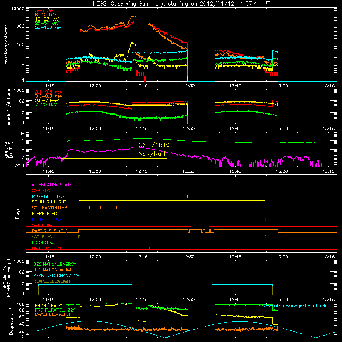Click the Absolute geomagnetic latitude label
This screenshot has width=342, height=342.
click(x=295, y=306)
